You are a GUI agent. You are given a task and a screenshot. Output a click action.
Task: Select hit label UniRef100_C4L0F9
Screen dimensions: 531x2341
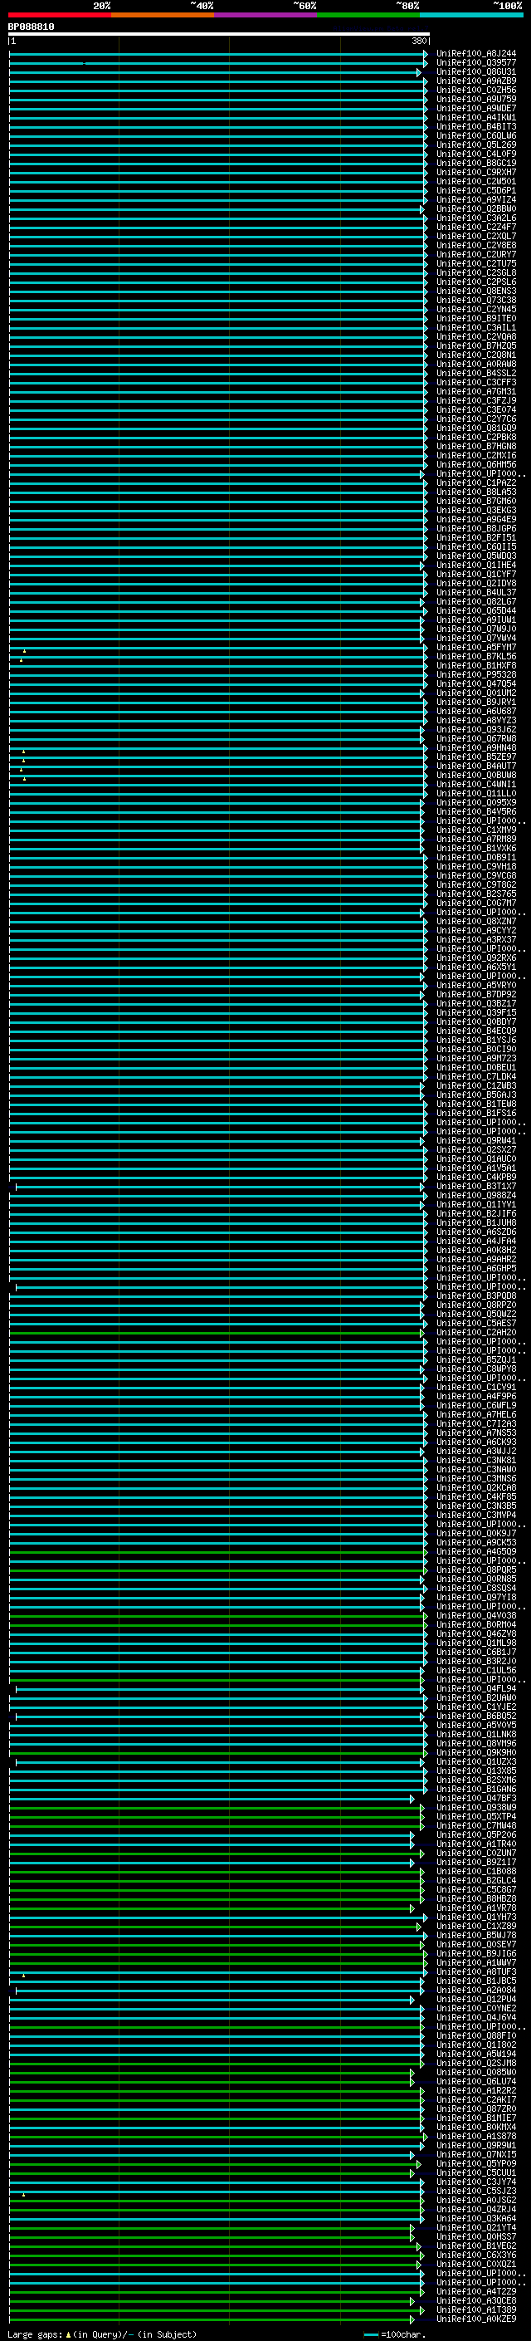click(476, 154)
